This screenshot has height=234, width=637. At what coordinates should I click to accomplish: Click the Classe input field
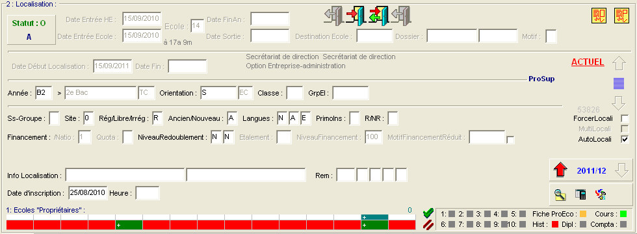point(294,93)
